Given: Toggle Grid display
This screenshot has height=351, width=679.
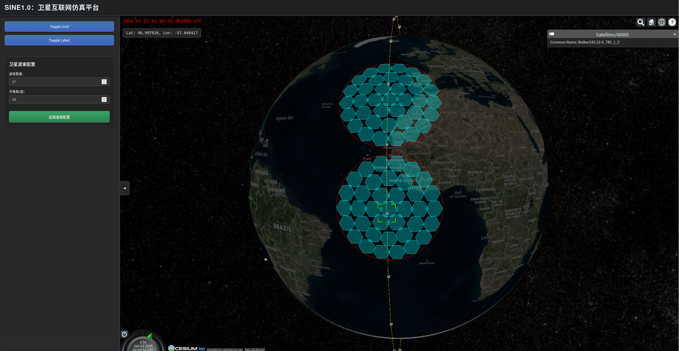Looking at the screenshot, I should [59, 27].
